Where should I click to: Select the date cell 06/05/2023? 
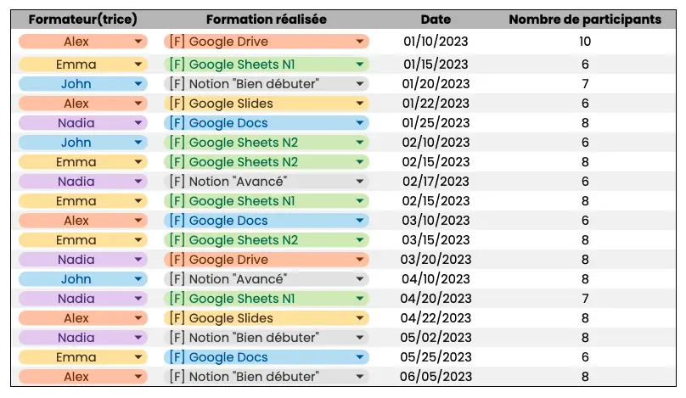tap(436, 377)
